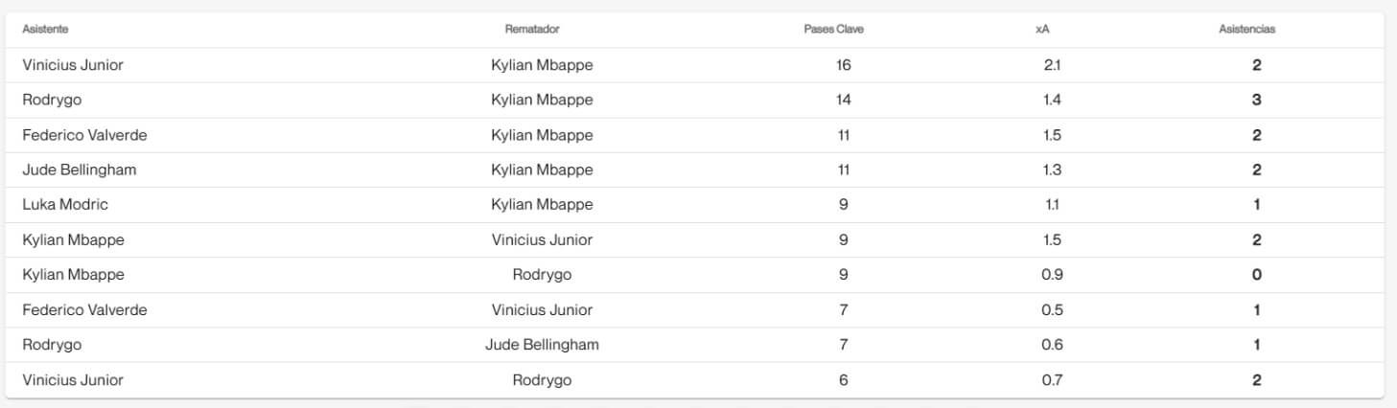The image size is (1397, 408).
Task: Click the Asistencias value of 3
Action: 1256,101
